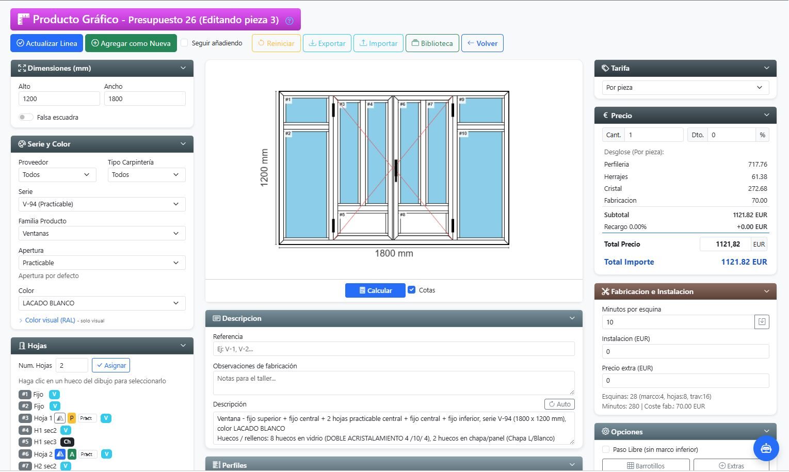Click the blue mirror icon on Hoja 2 row

[x=60, y=454]
